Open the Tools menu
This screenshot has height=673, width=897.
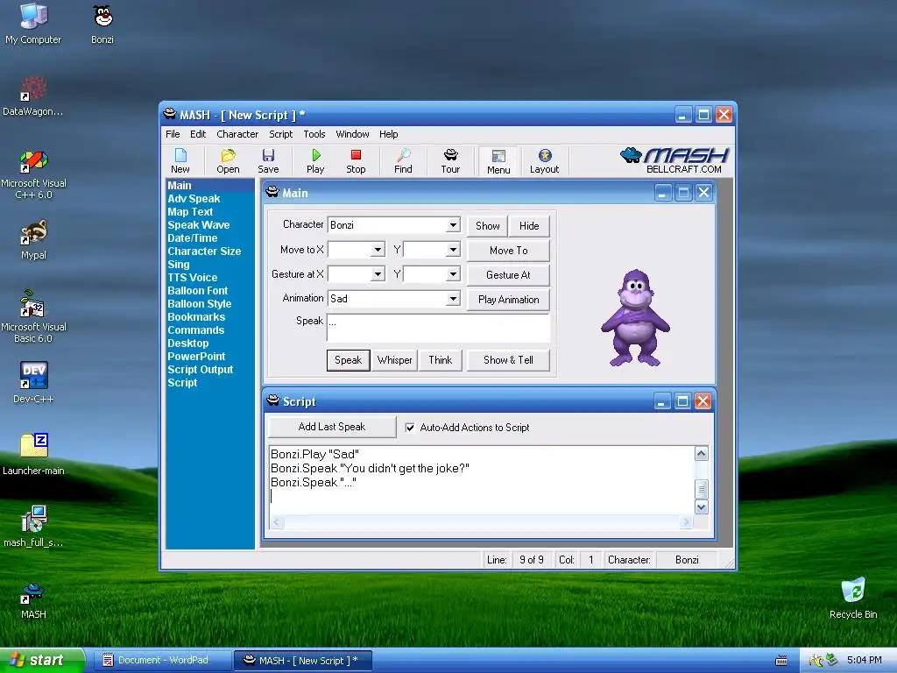click(314, 134)
